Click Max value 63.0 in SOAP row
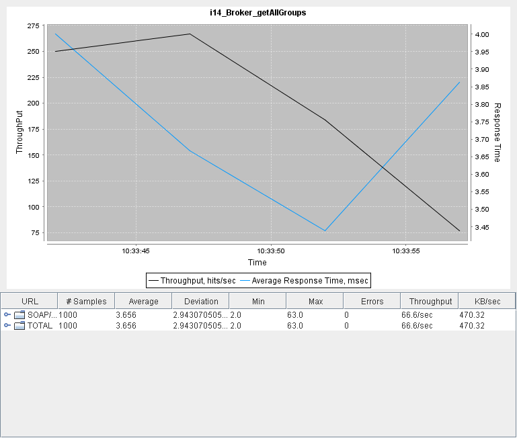The width and height of the screenshot is (517, 438). click(x=295, y=315)
